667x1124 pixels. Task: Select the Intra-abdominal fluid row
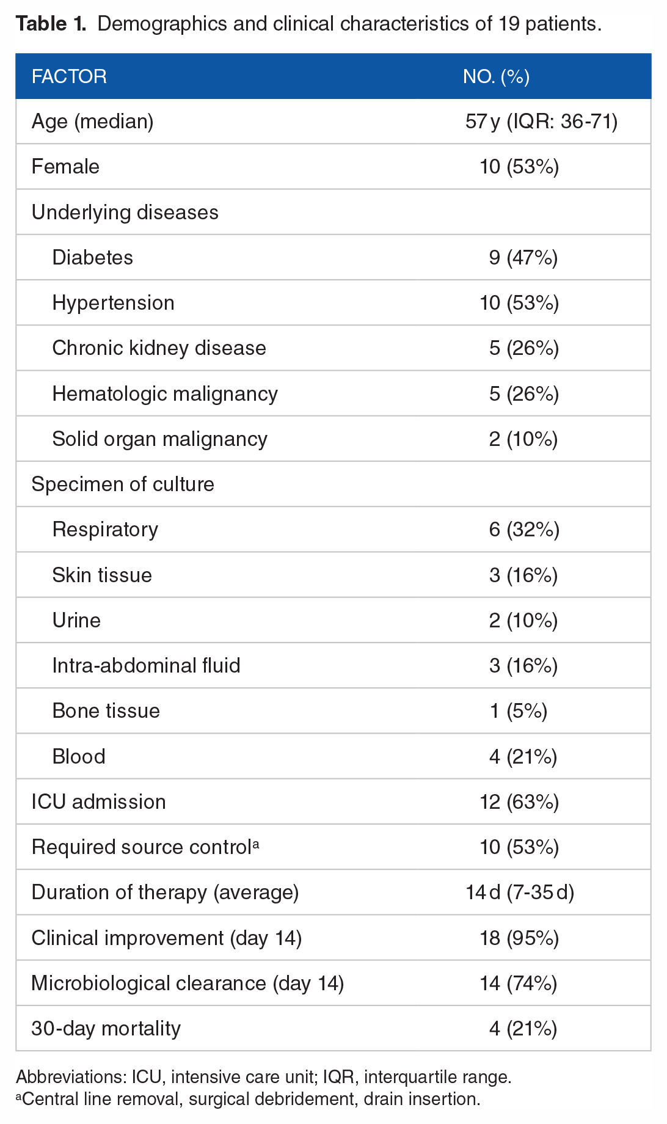[x=333, y=666]
